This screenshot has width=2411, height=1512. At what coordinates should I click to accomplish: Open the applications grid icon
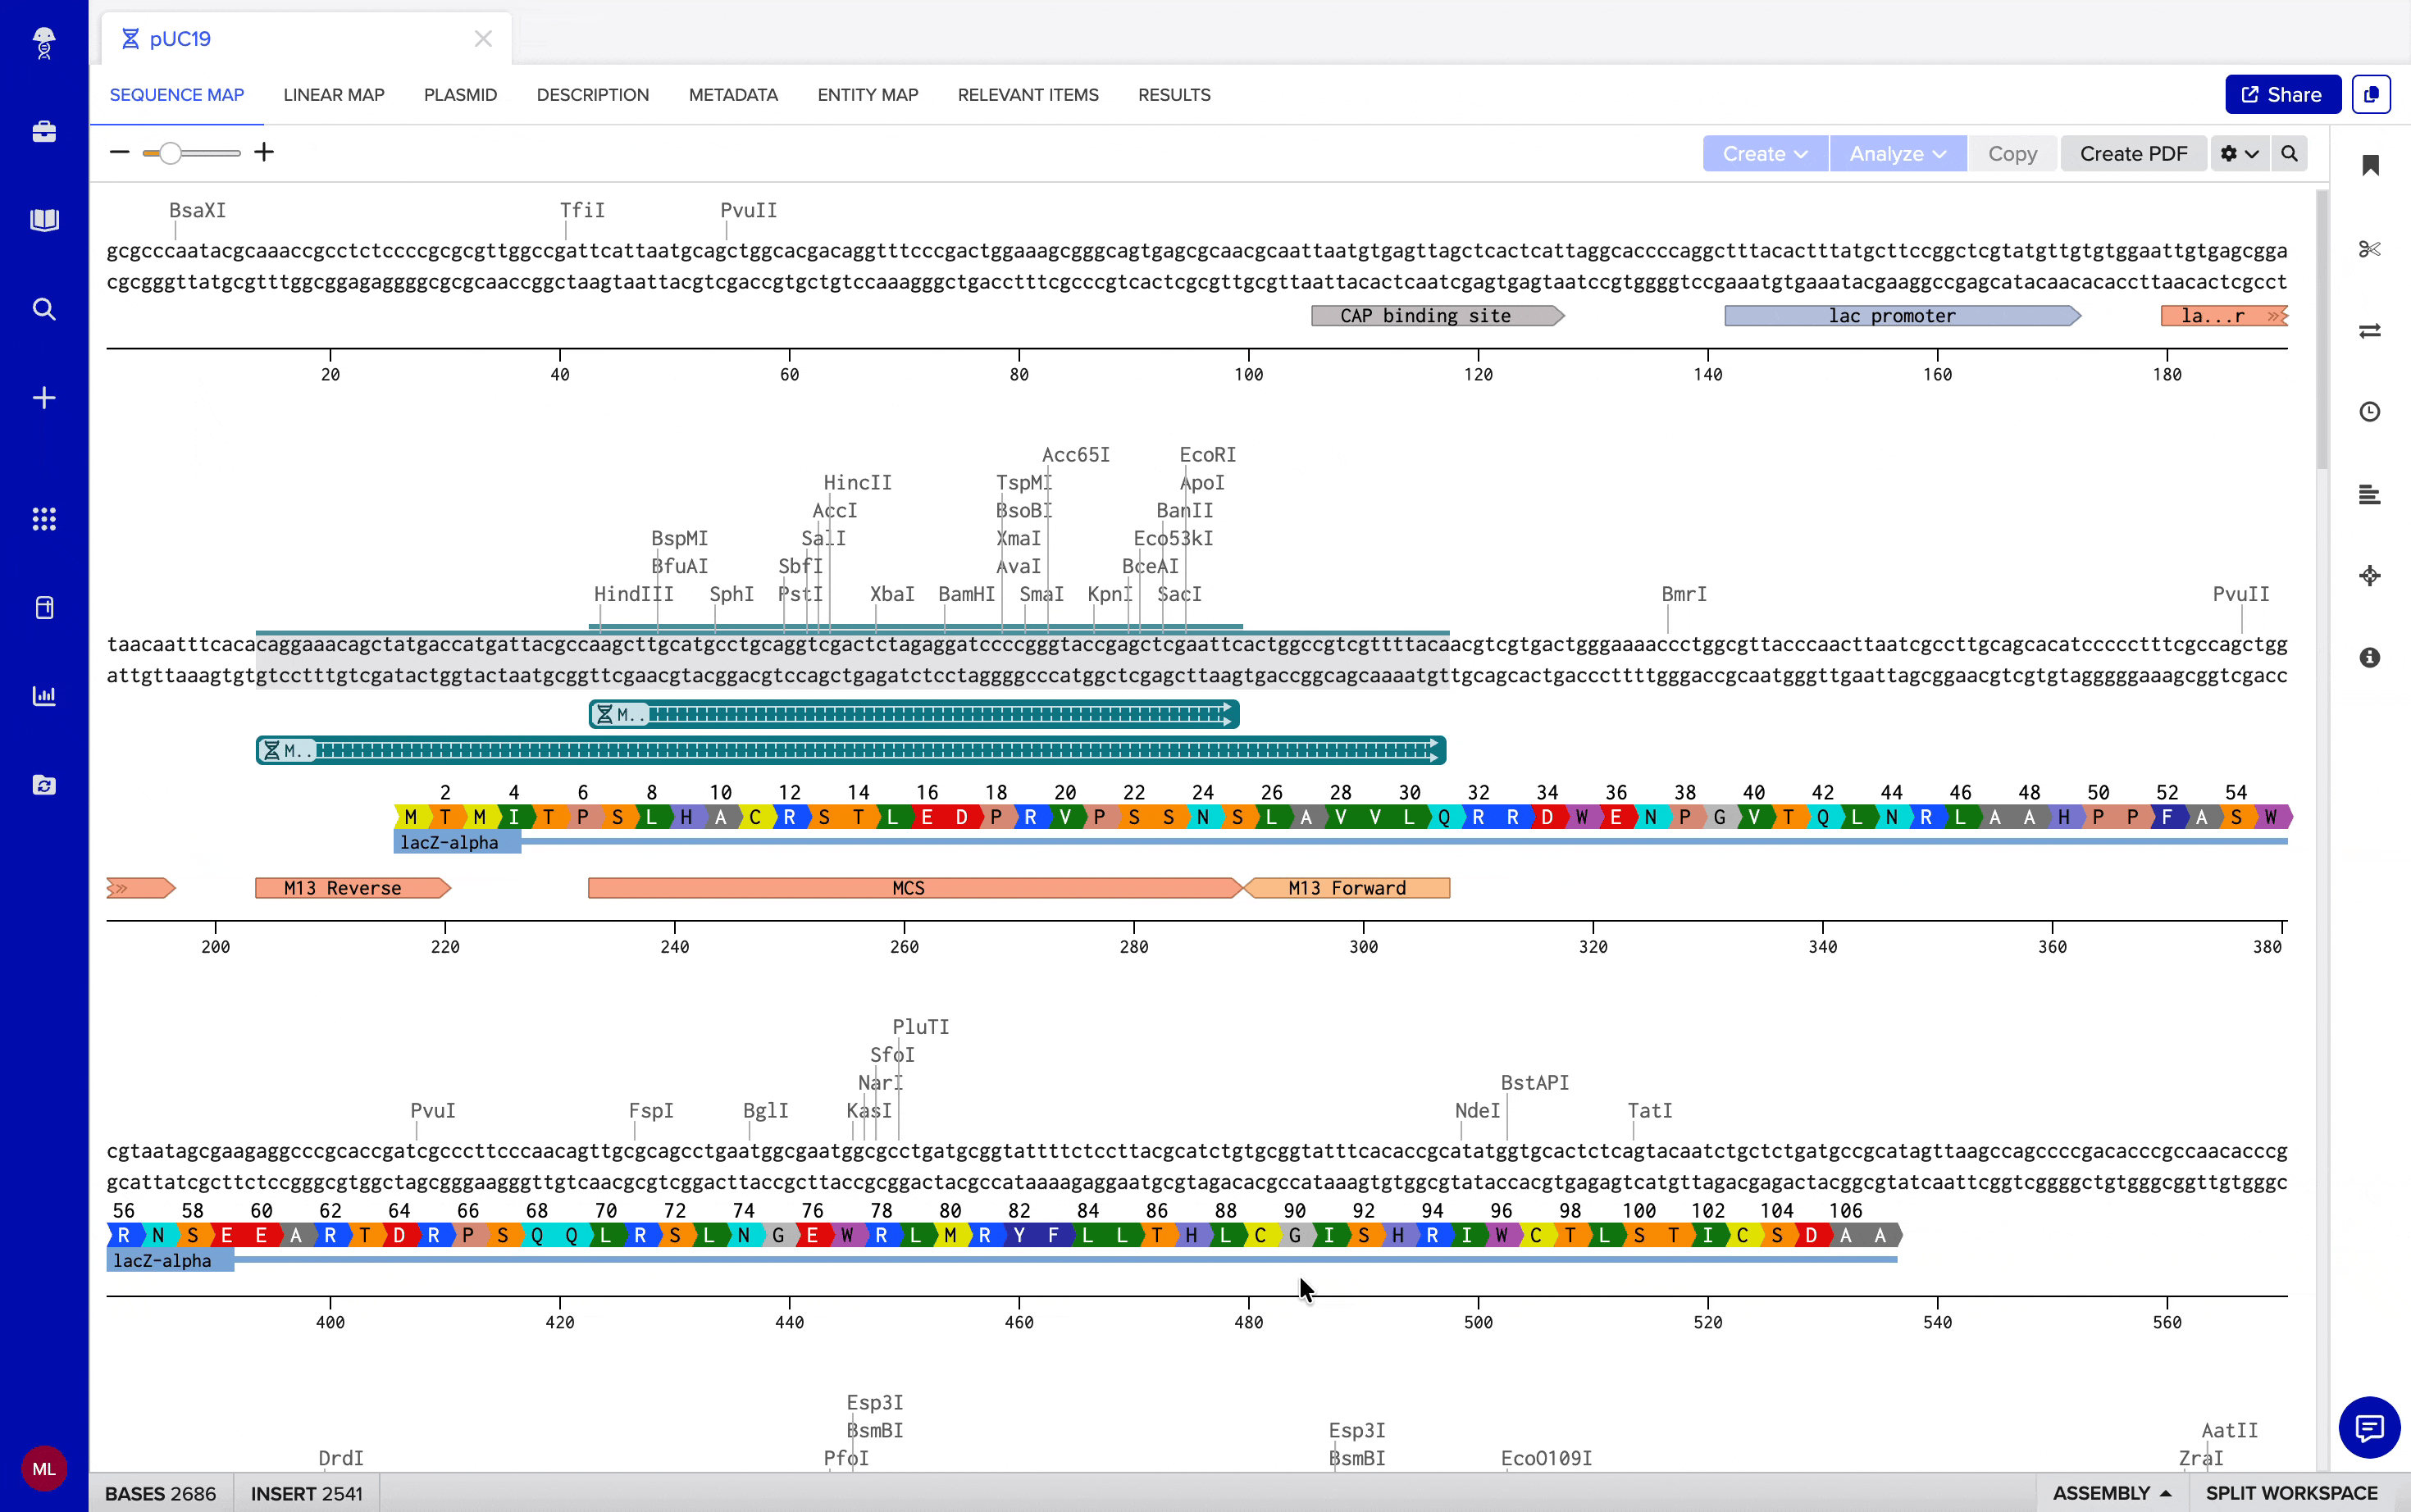tap(44, 518)
